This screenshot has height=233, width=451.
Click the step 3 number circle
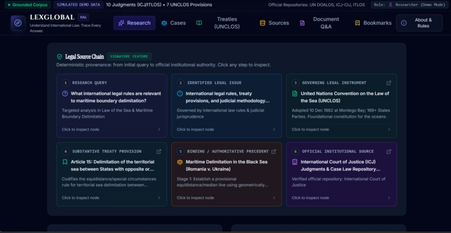pyautogui.click(x=295, y=83)
